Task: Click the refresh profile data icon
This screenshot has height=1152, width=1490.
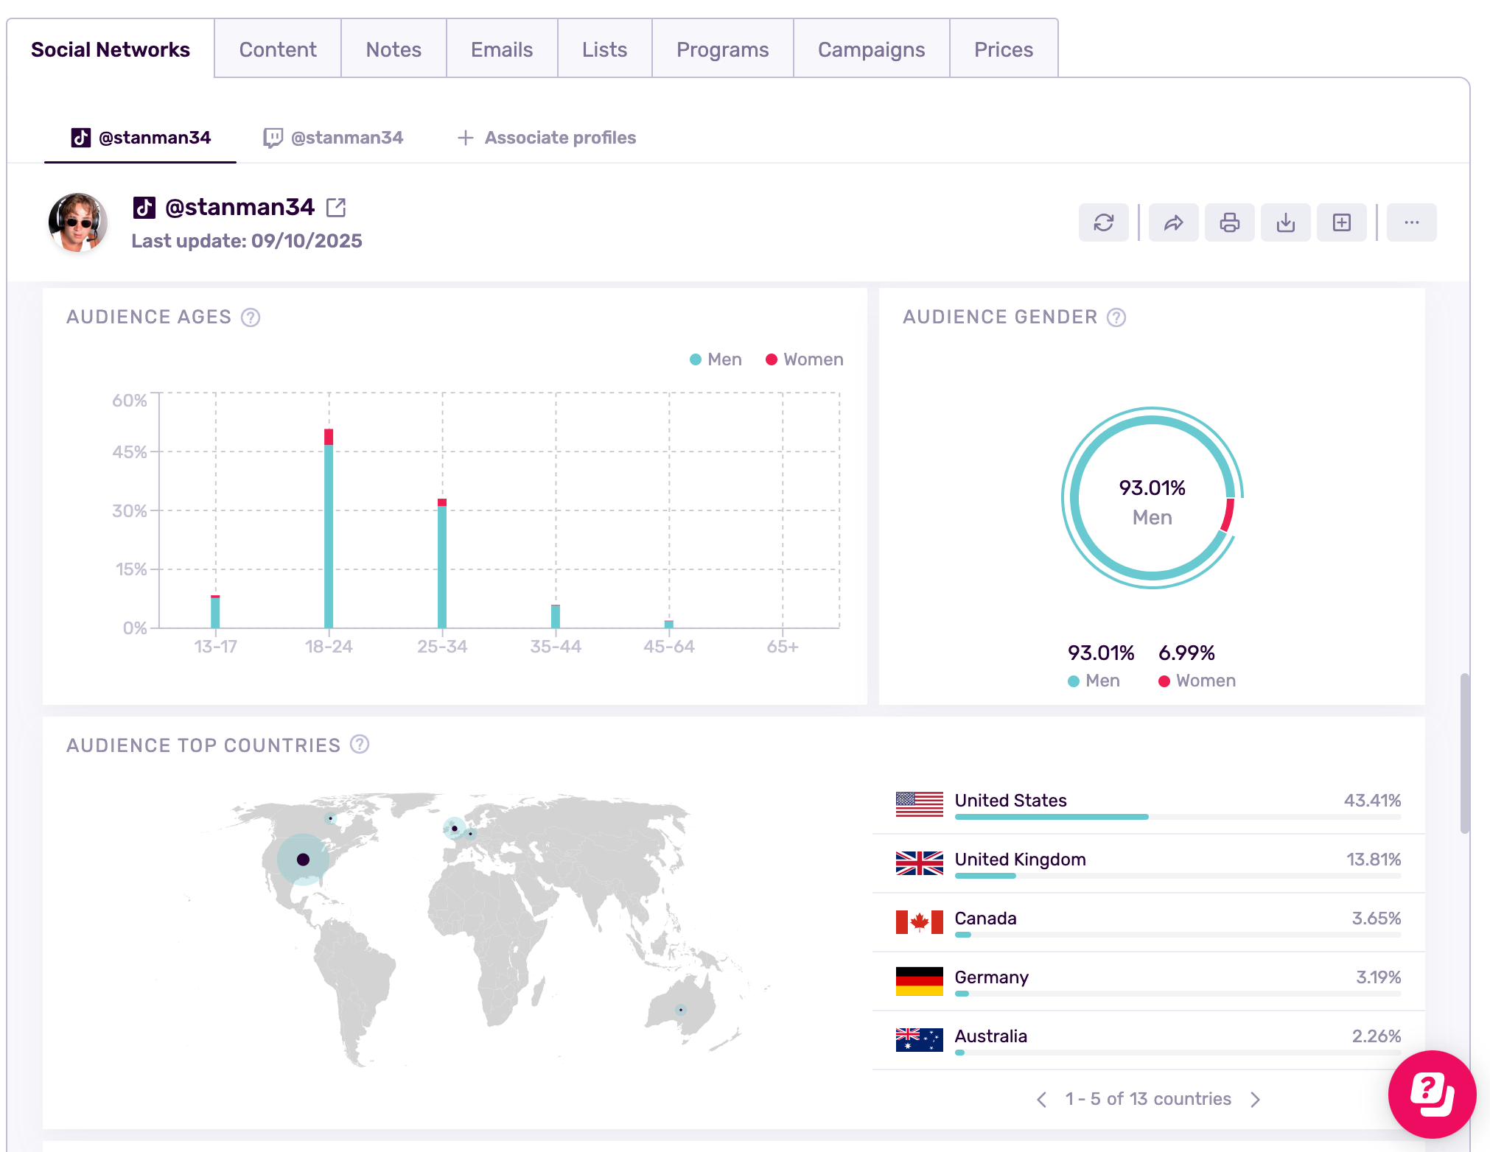Action: point(1103,222)
